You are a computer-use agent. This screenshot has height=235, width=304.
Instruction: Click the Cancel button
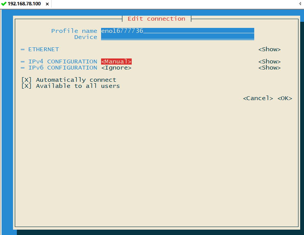(258, 98)
